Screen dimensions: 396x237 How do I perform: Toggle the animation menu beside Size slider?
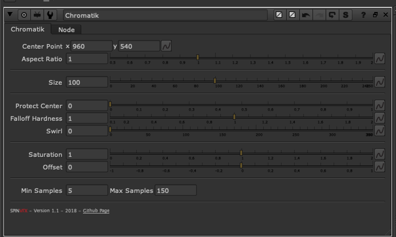click(x=380, y=82)
